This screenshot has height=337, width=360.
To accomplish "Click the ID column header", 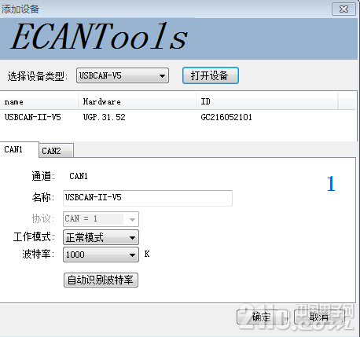I will click(266, 101).
